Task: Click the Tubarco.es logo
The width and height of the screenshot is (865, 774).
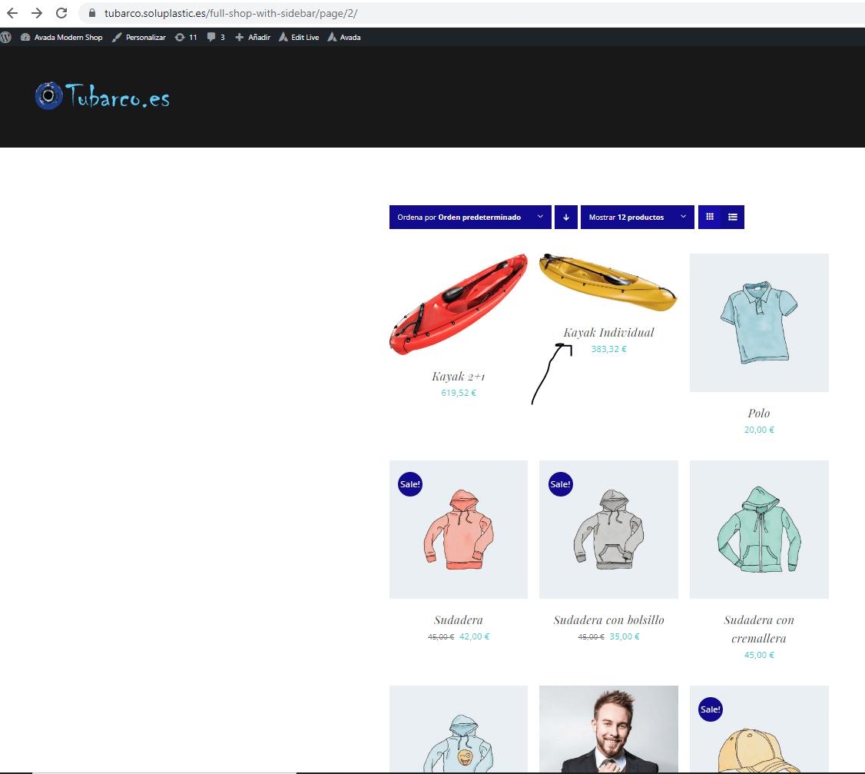Action: 103,96
